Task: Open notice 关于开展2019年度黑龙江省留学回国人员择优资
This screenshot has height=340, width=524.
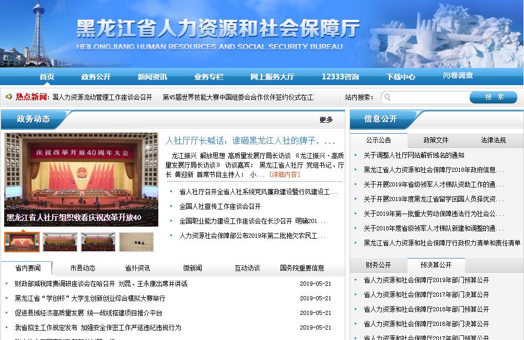Action: pyautogui.click(x=434, y=200)
